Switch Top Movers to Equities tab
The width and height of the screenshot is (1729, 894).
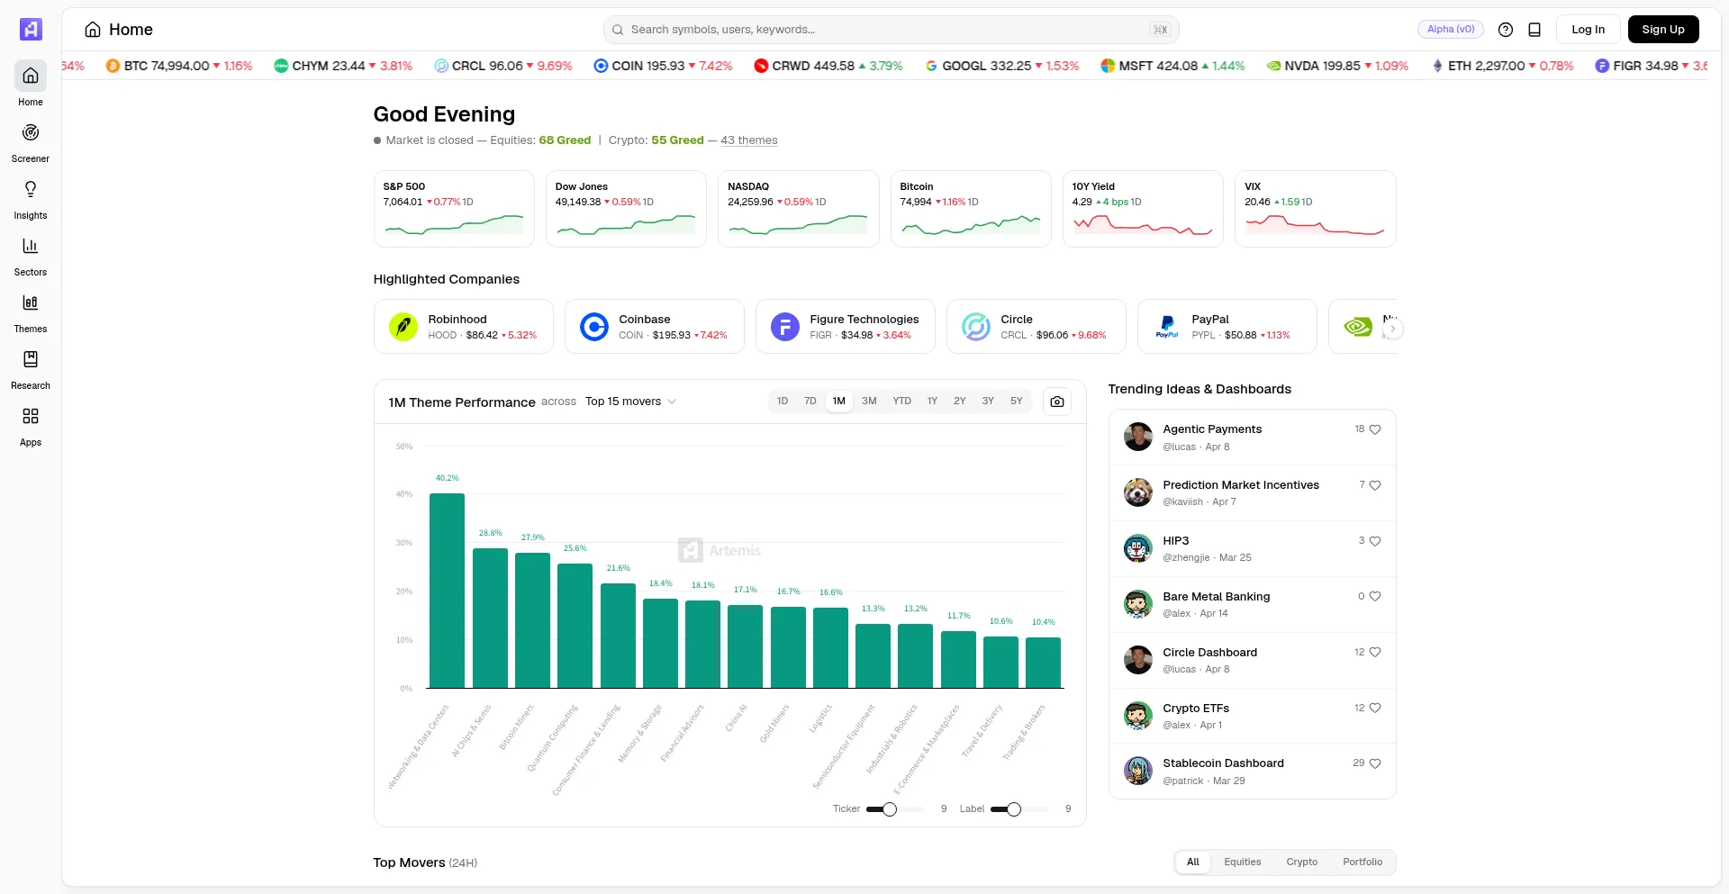[x=1243, y=862]
